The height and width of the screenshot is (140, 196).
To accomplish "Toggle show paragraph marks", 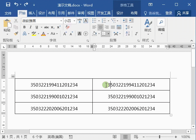I will pyautogui.click(x=136, y=34).
